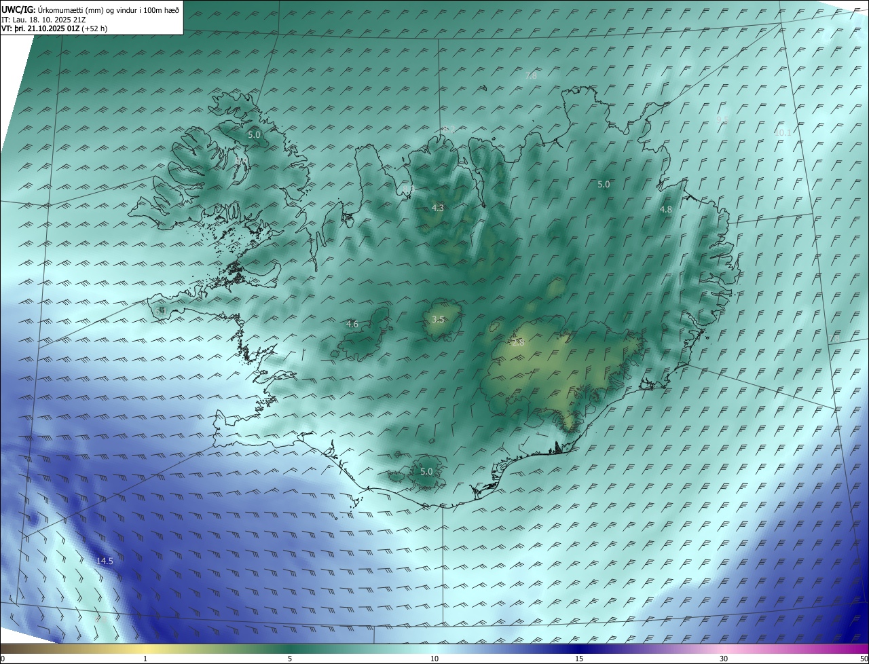Viewport: 869px width, 664px height.
Task: Click the 7.8 value label
Action: [x=531, y=75]
